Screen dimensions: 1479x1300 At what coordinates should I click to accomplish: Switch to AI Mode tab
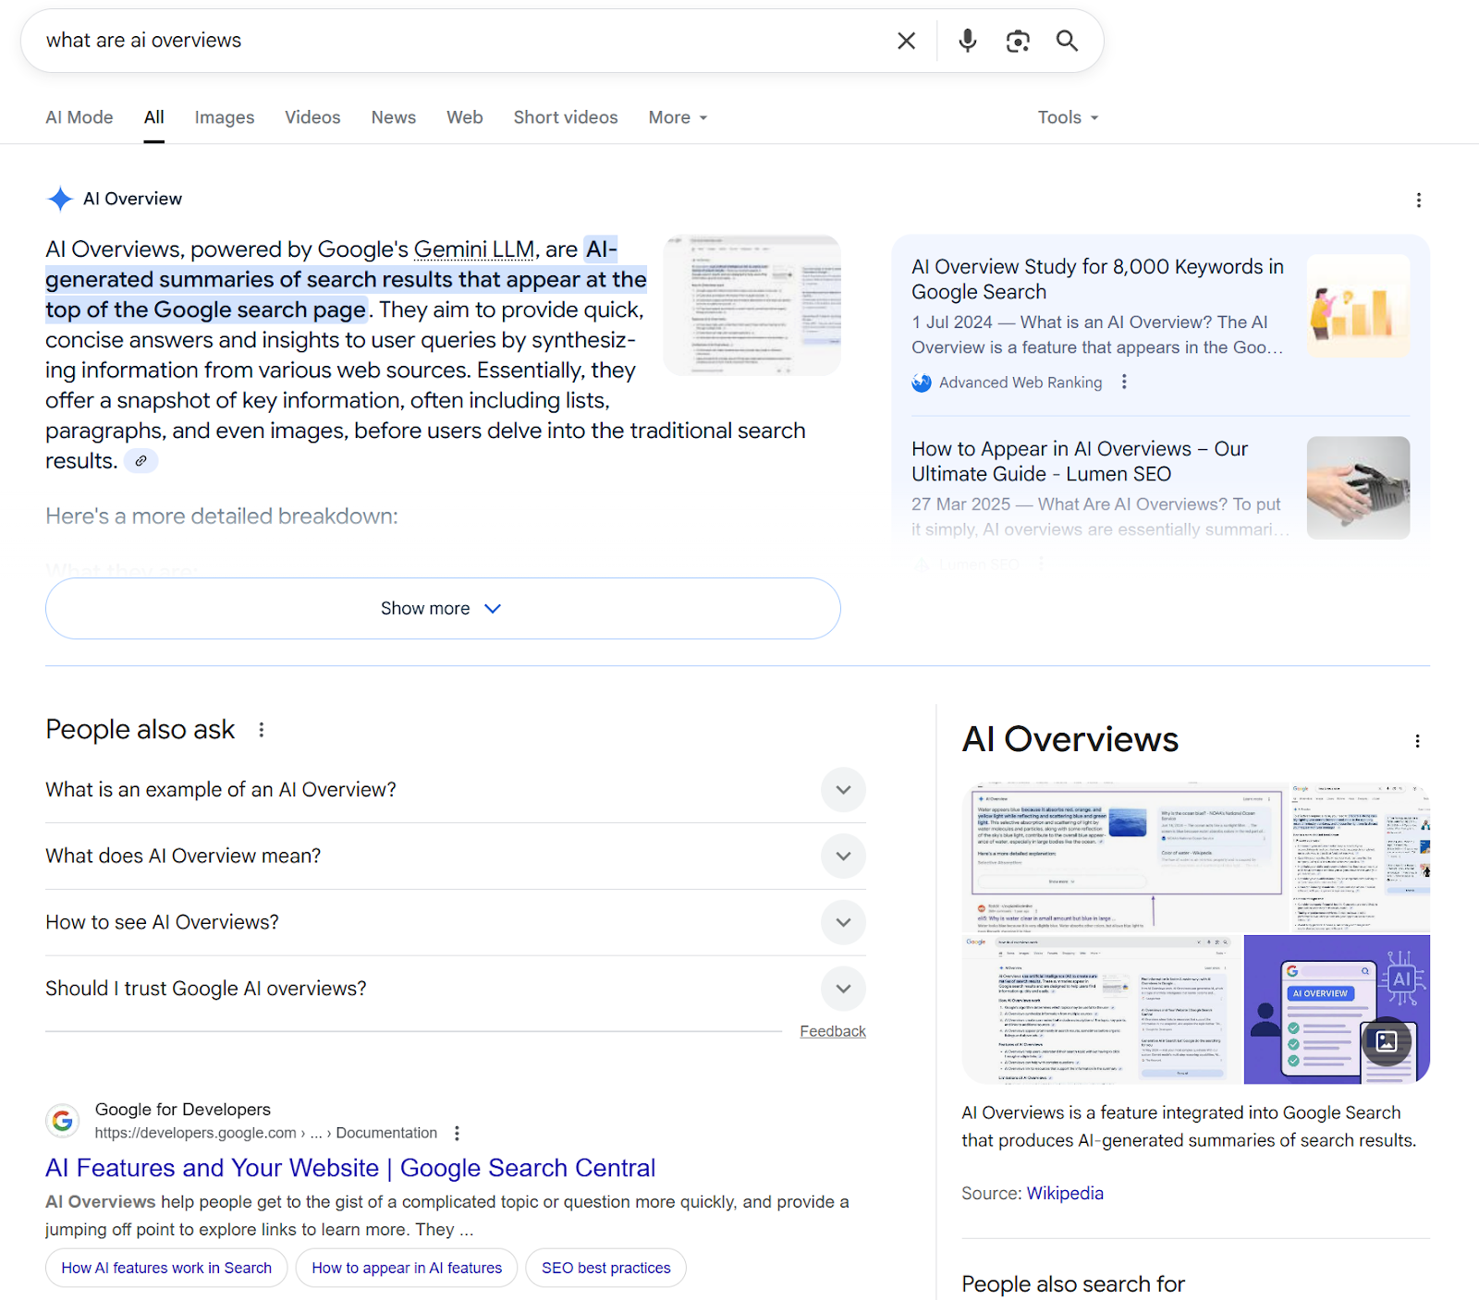tap(79, 117)
